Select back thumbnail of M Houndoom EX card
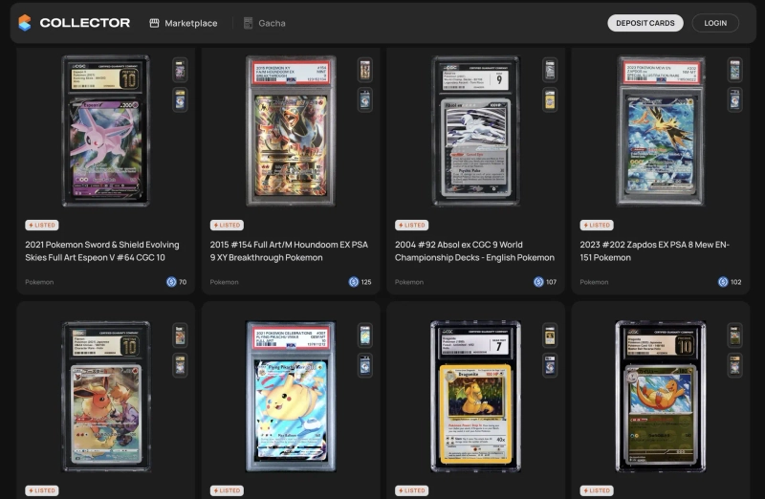765x499 pixels. pyautogui.click(x=365, y=100)
